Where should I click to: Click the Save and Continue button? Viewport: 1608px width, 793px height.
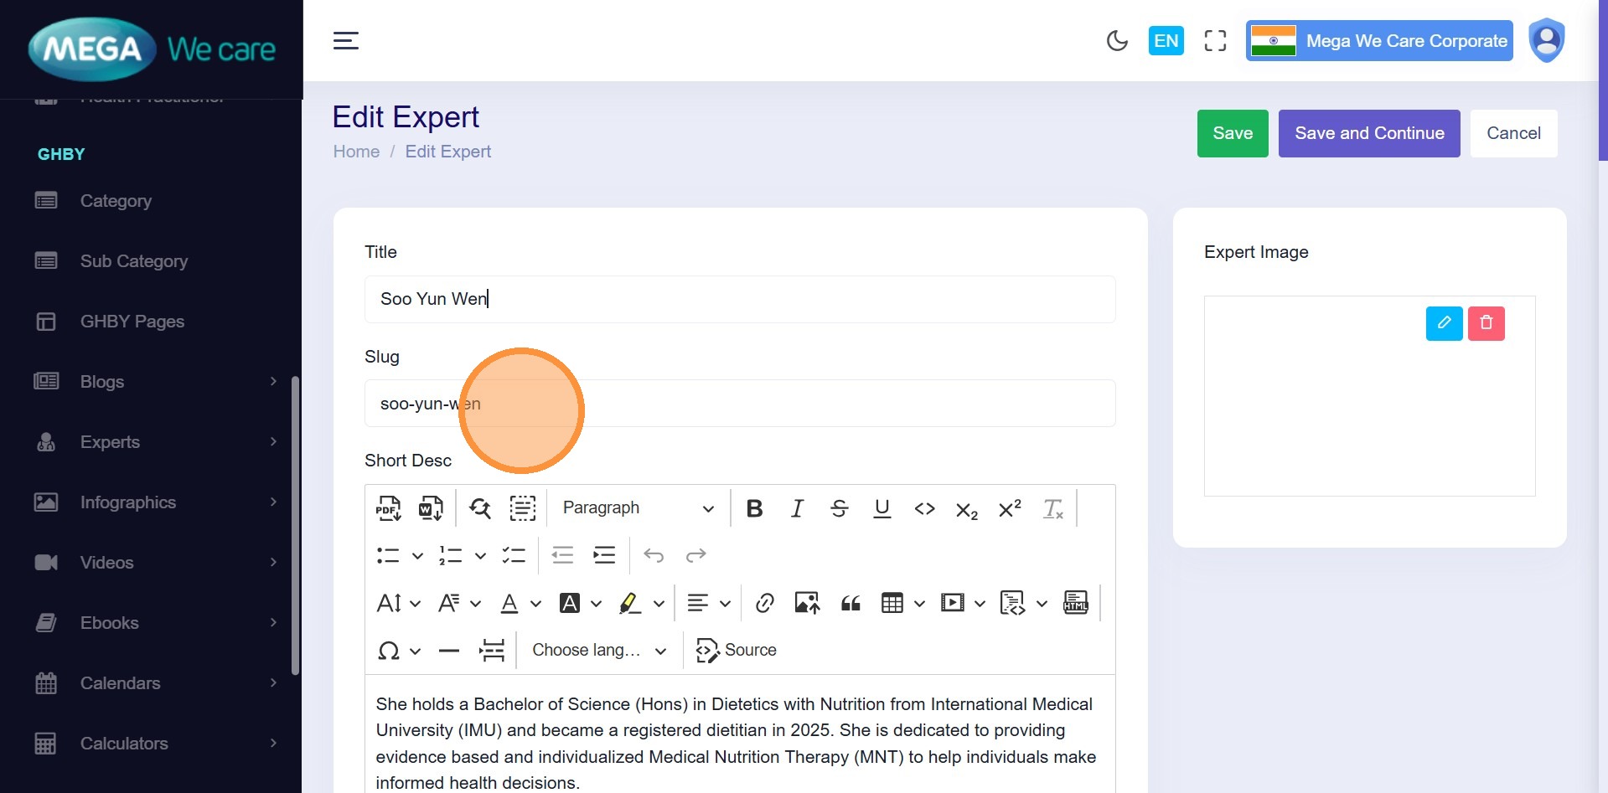(1368, 133)
